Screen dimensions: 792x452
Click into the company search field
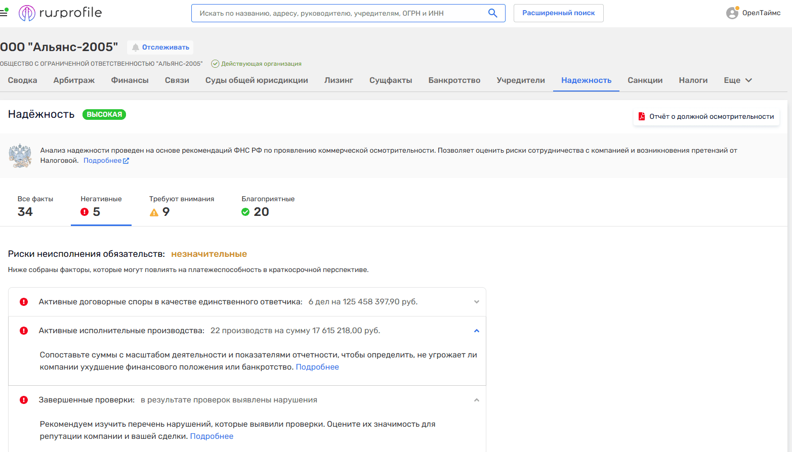[x=339, y=13]
